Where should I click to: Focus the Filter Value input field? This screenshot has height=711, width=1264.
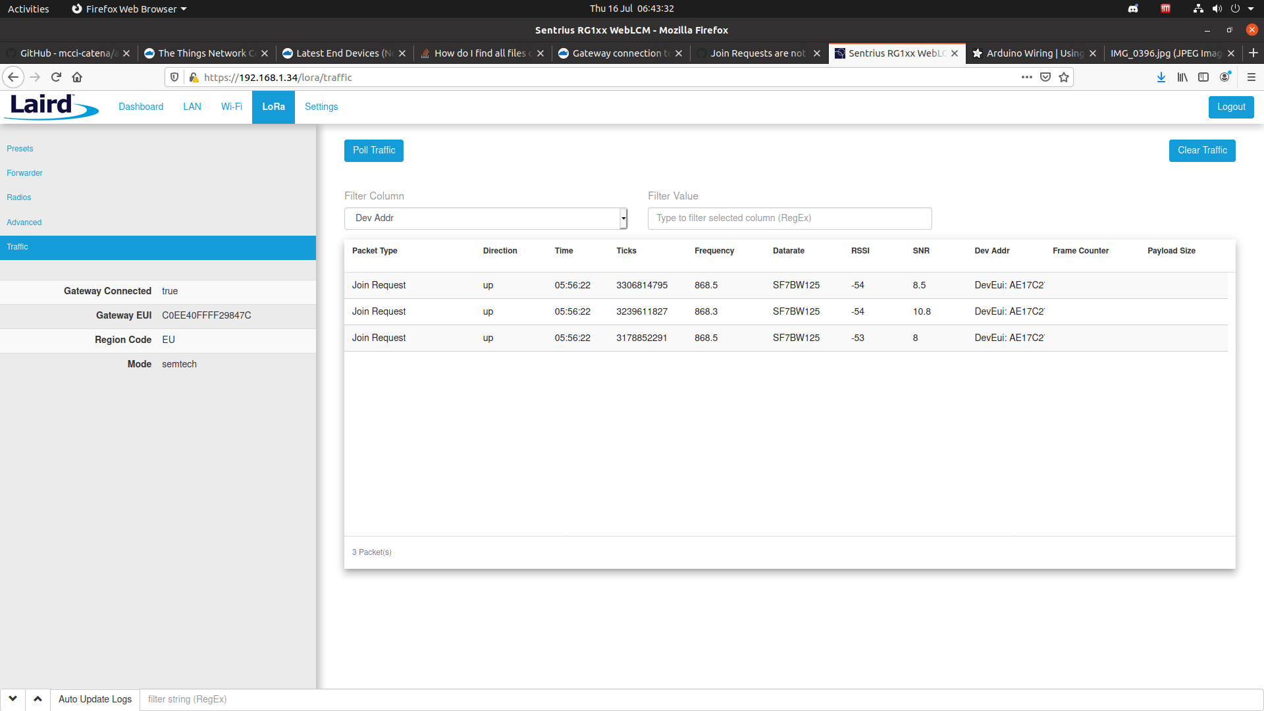click(x=789, y=219)
